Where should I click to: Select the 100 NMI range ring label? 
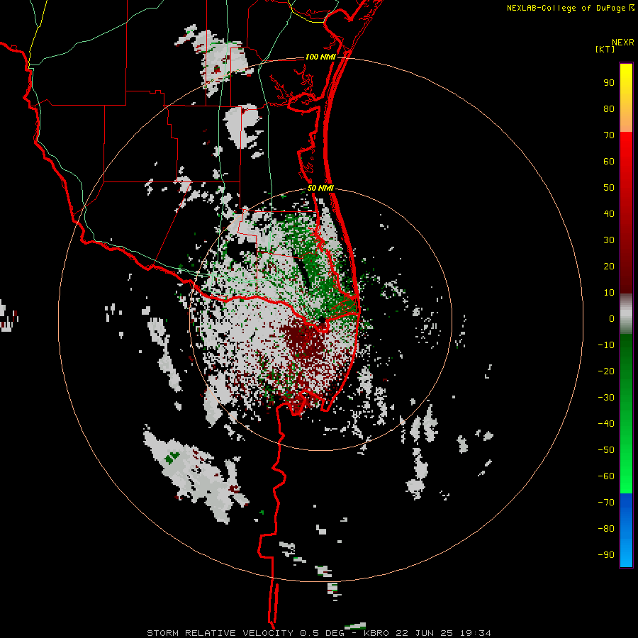320,57
